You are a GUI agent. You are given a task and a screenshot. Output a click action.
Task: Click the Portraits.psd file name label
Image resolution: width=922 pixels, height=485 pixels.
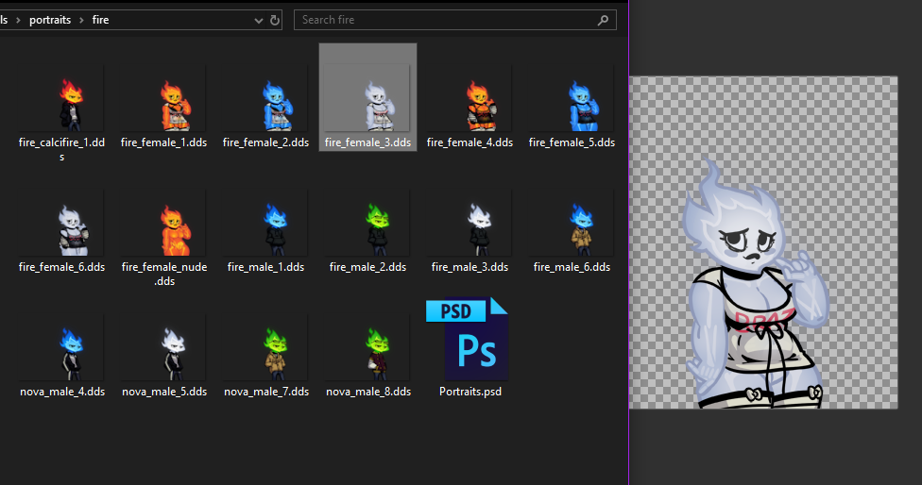(470, 392)
